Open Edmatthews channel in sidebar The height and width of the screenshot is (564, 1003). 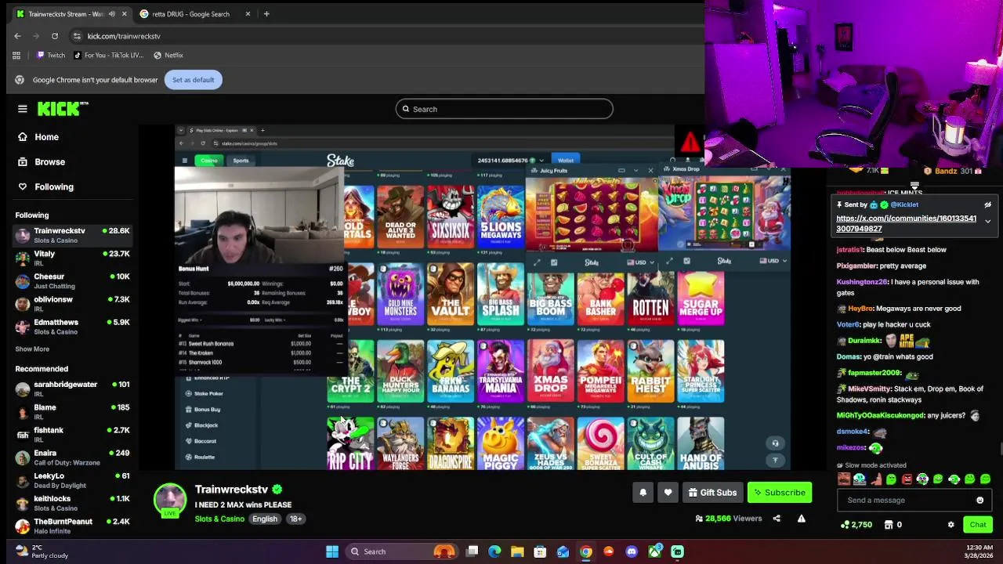[x=73, y=326]
